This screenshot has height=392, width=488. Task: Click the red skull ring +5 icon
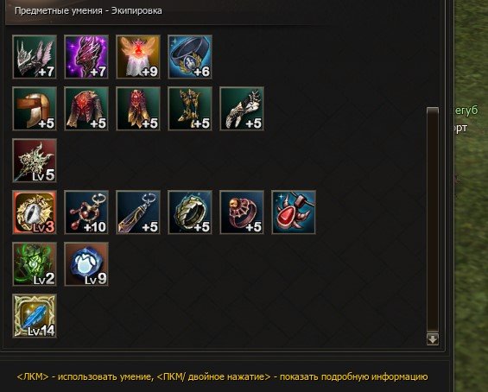[x=242, y=212]
